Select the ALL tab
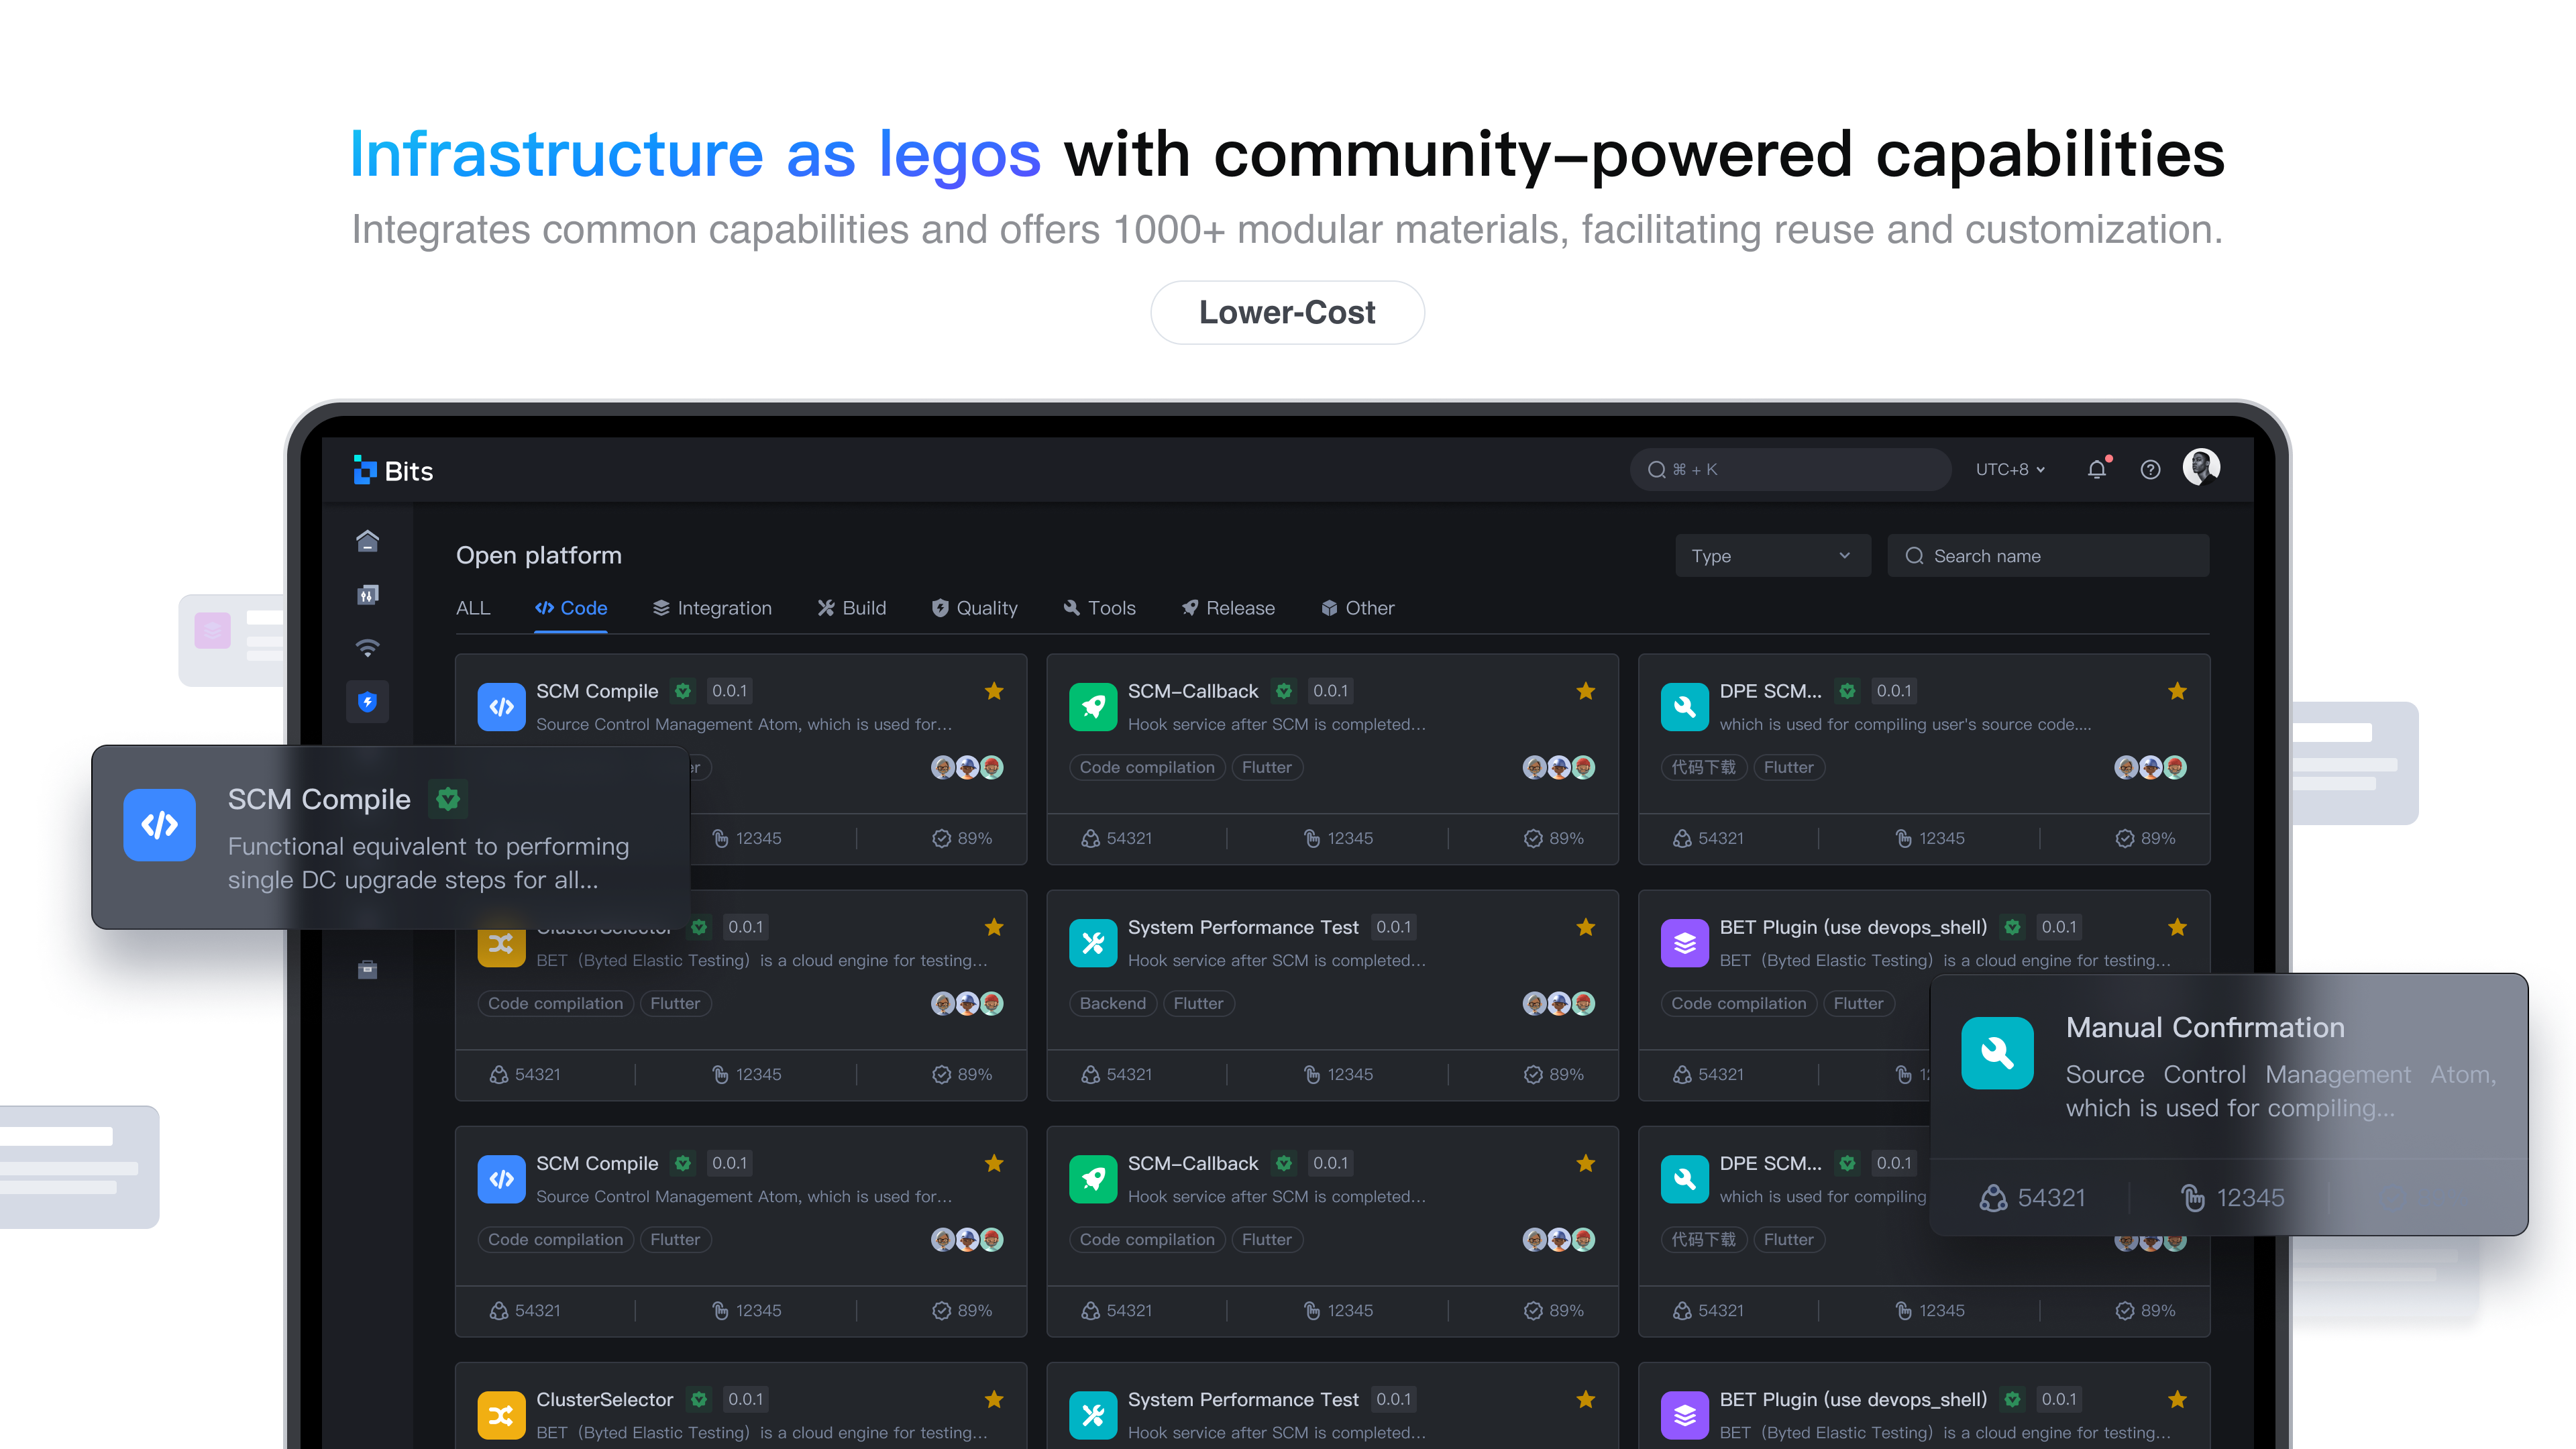 pos(473,608)
